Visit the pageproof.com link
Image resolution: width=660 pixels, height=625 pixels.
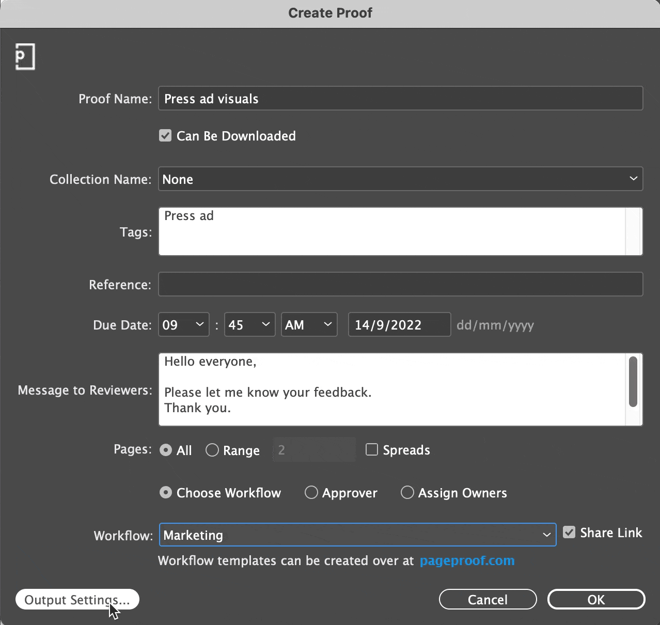(x=467, y=560)
